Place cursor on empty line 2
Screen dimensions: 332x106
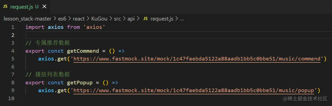point(178,35)
